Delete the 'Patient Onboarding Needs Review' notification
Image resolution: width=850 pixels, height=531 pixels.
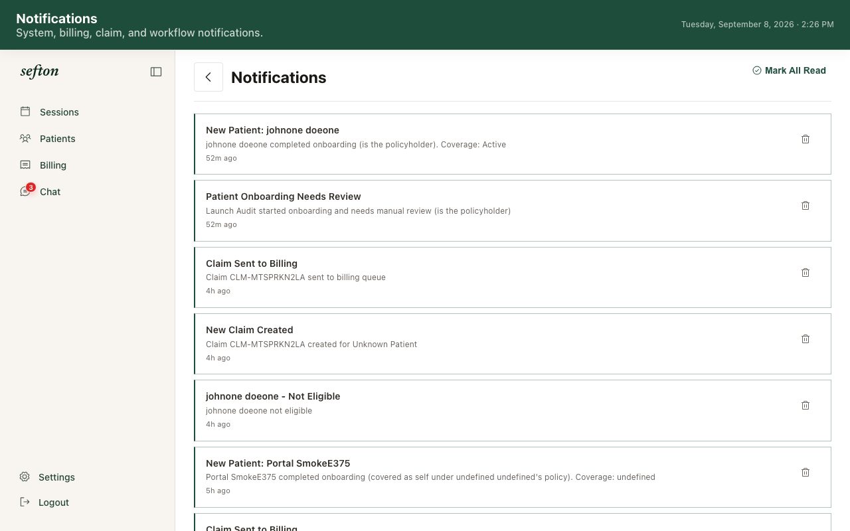[806, 206]
